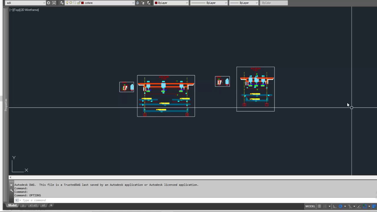Image resolution: width=377 pixels, height=212 pixels.
Task: Toggle isometric drafting icon
Action: coord(350,206)
